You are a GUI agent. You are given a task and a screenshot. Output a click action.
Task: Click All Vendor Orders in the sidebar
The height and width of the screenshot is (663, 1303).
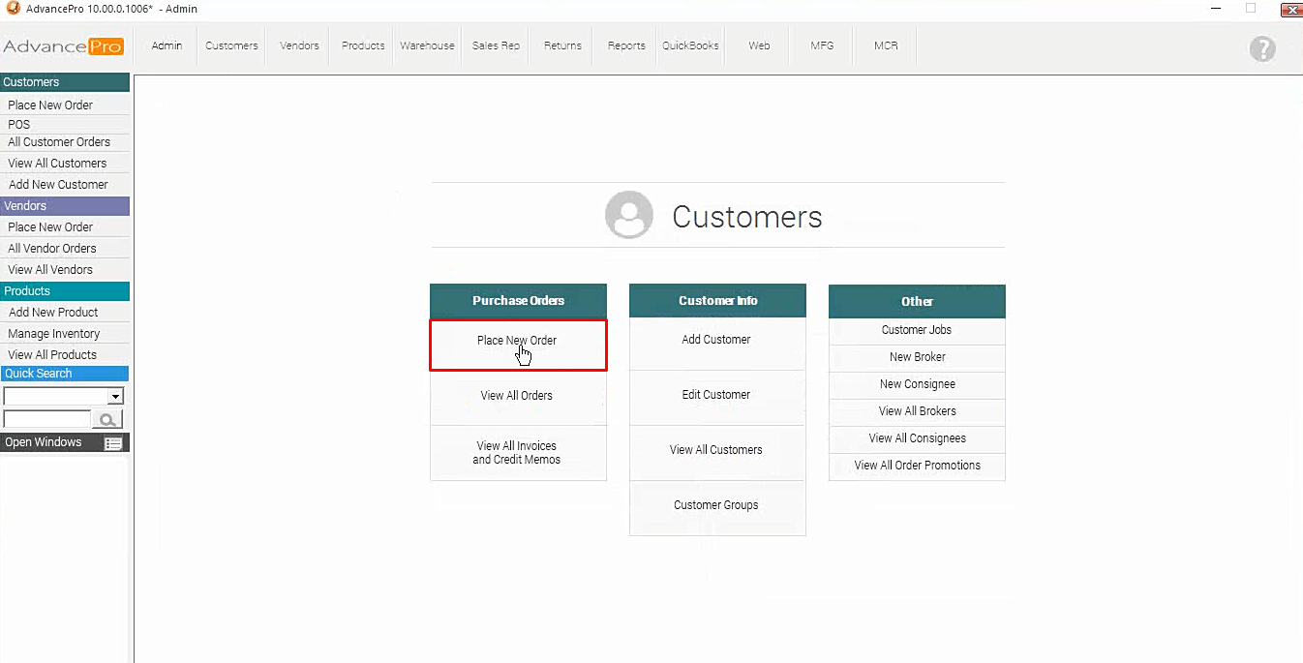coord(52,249)
